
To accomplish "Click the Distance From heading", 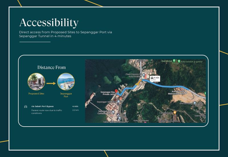I will 52,67.
